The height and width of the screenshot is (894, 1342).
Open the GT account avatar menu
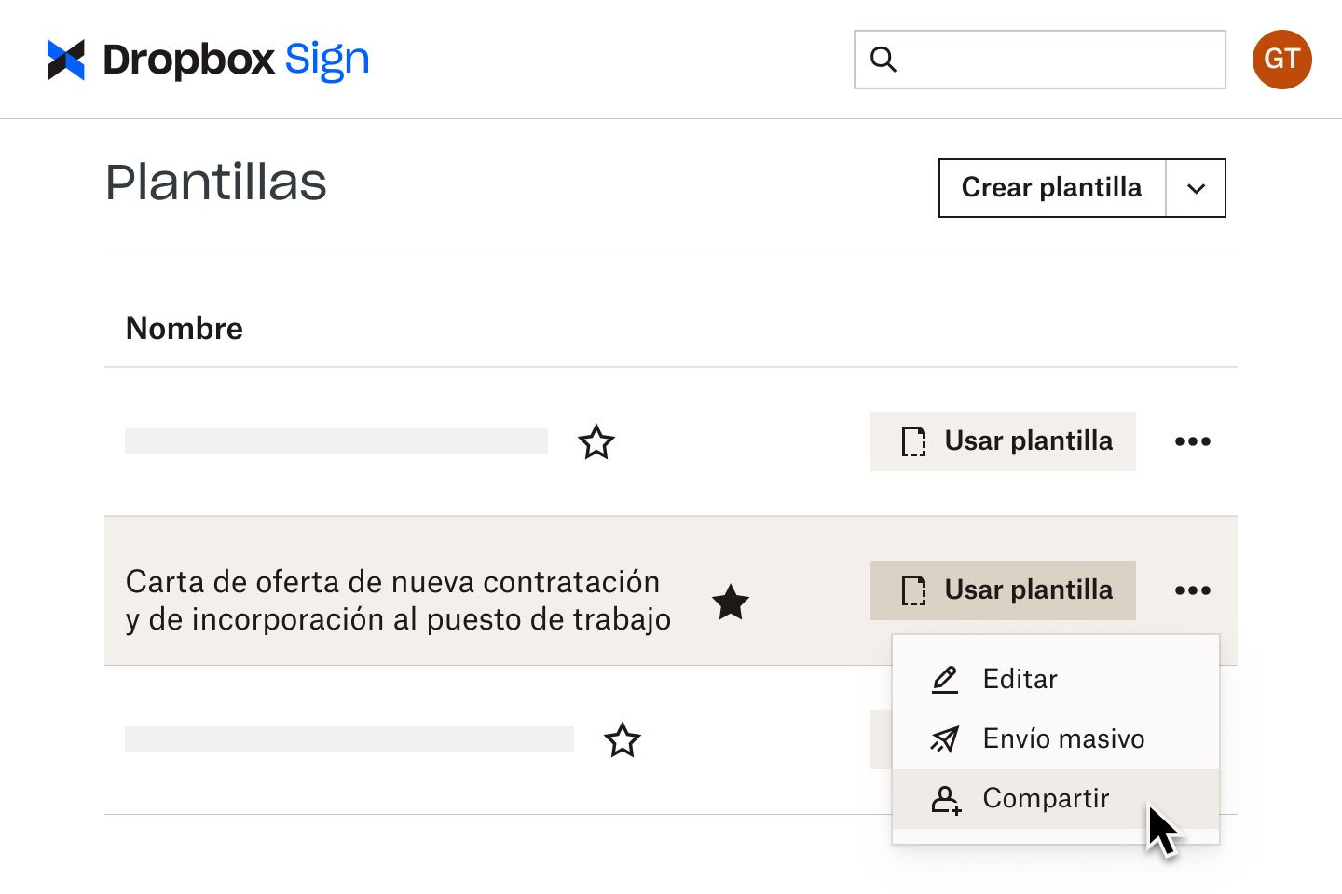(x=1282, y=59)
